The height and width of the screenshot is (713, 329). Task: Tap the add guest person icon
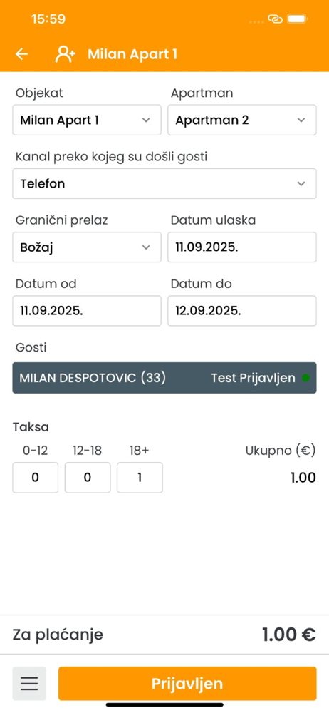tap(65, 54)
